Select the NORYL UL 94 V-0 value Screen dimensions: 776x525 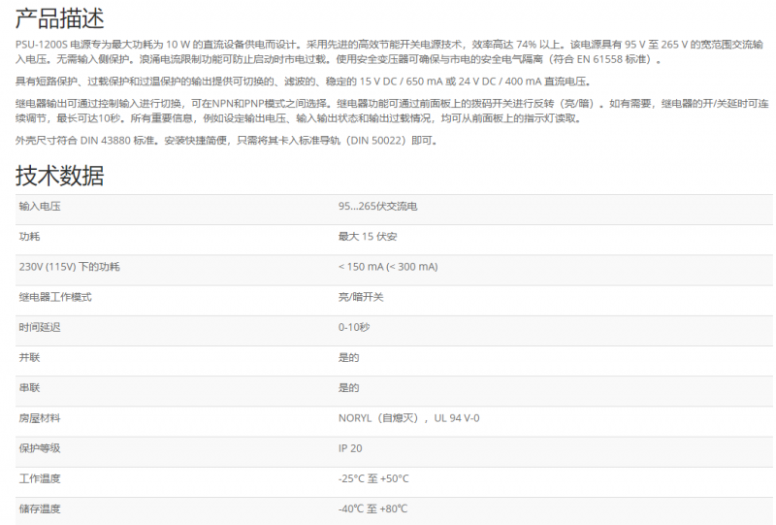tap(408, 418)
